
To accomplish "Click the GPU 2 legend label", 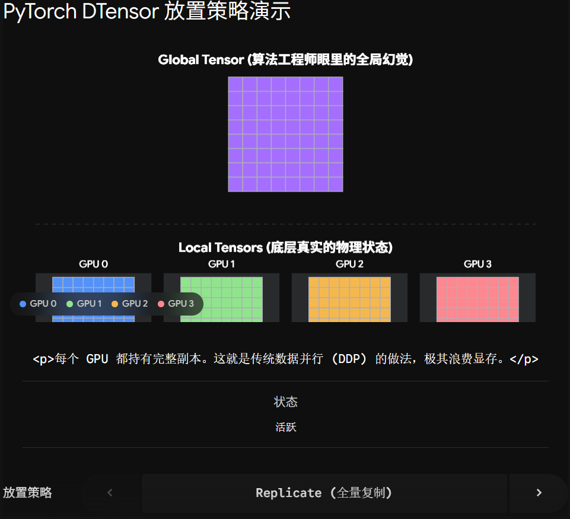I will [135, 304].
